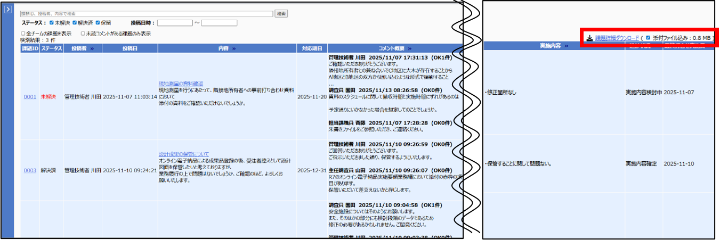The image size is (720, 248).
Task: Toggle the 保留 status checkbox
Action: 98,23
